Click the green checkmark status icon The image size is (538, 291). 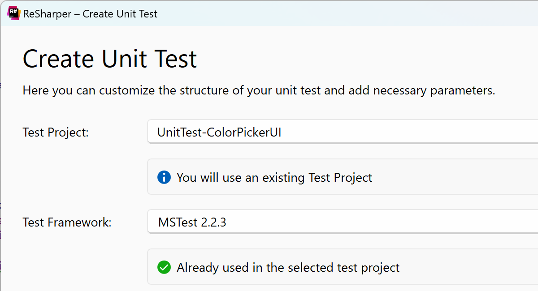tap(164, 268)
